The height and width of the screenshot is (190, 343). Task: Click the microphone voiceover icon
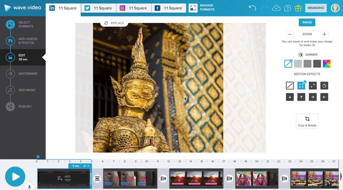[x=29, y=187]
